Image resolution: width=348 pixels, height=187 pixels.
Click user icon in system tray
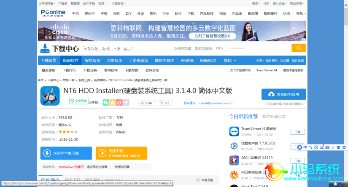coord(335,184)
